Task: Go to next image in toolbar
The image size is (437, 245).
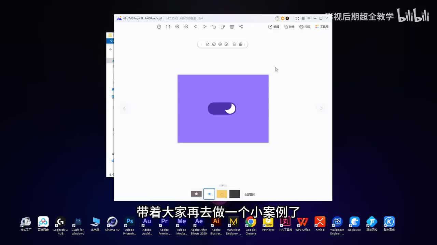Action: click(205, 27)
